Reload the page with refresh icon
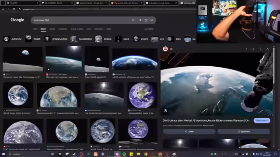 point(14,9)
